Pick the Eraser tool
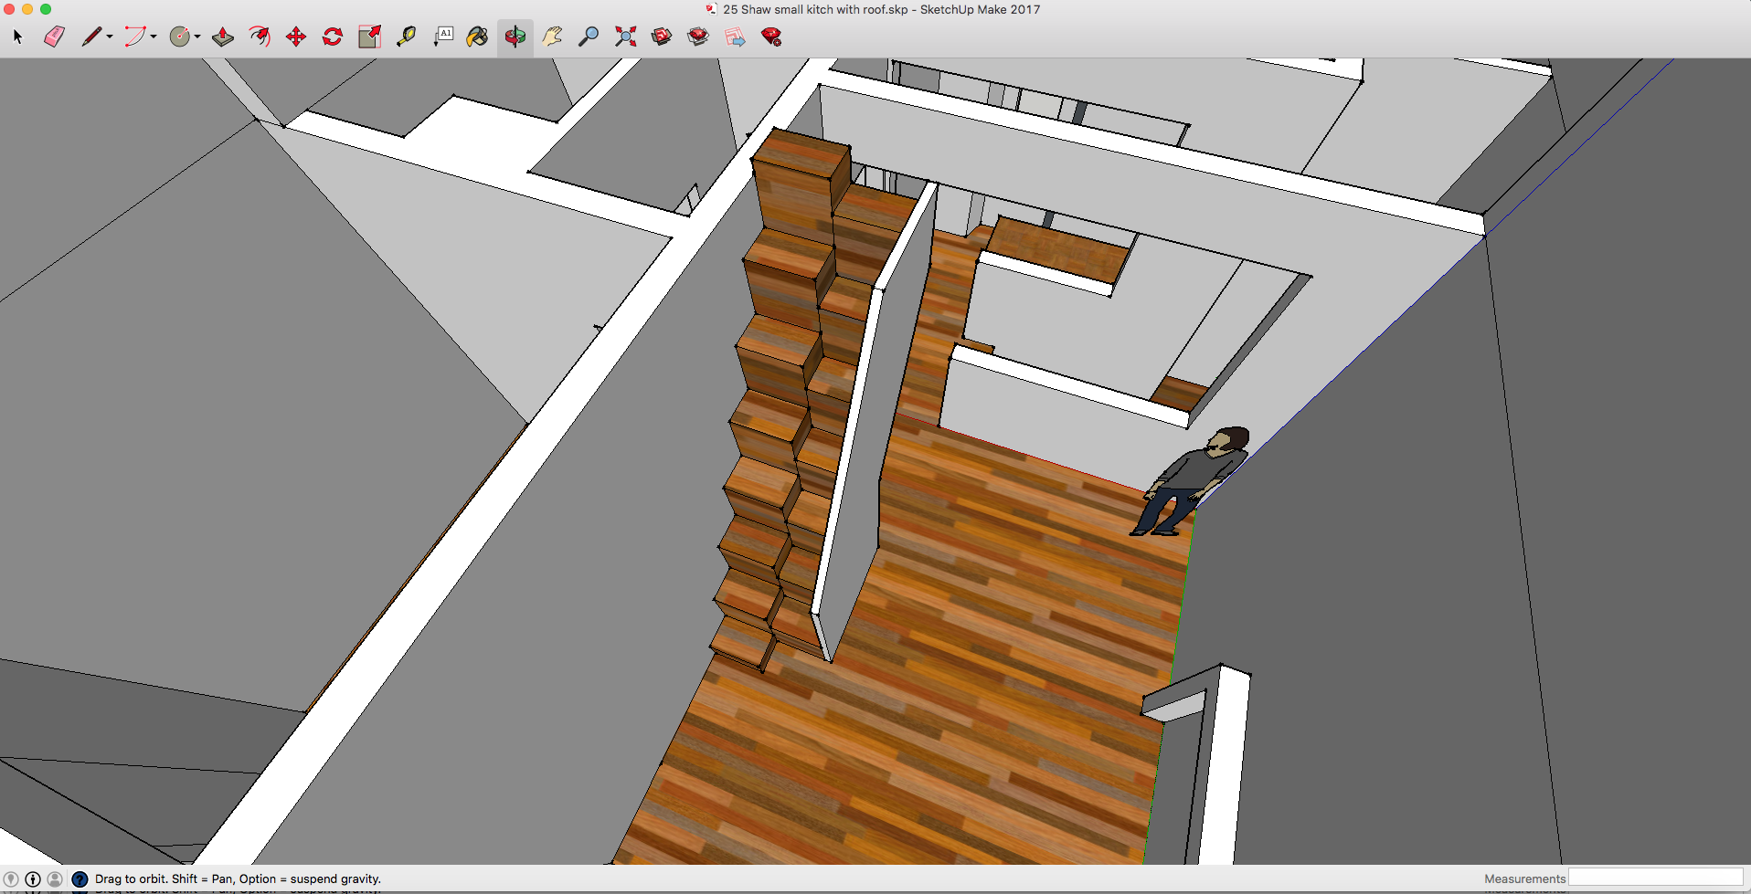1751x894 pixels. (x=53, y=37)
